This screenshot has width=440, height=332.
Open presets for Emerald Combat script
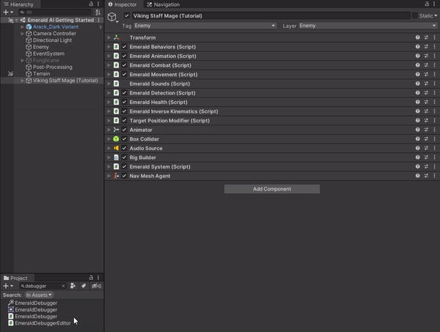(426, 65)
